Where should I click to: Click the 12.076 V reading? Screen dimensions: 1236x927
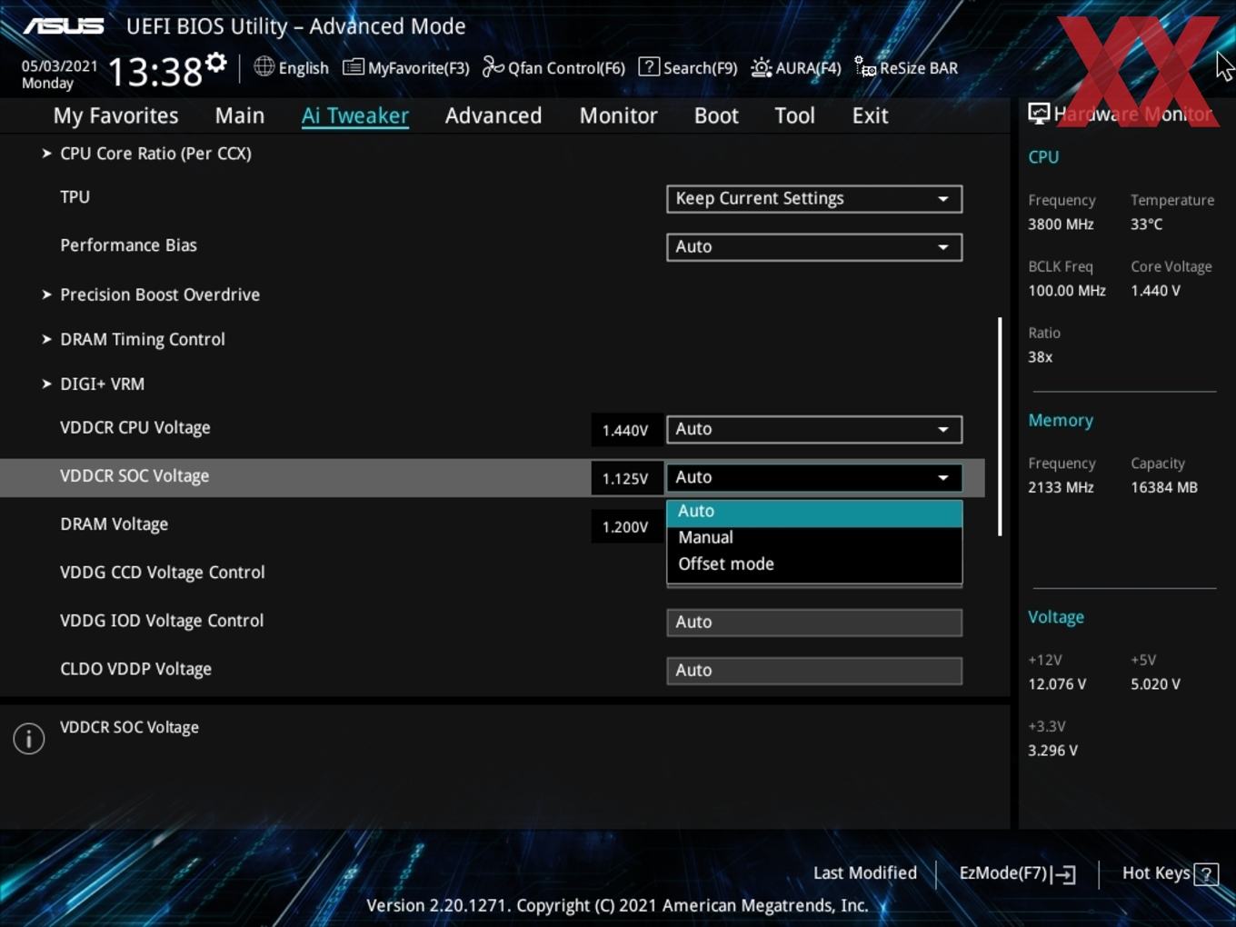click(1057, 684)
